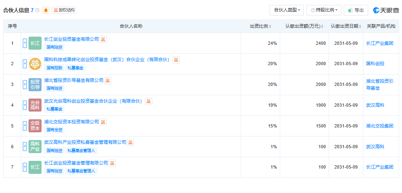Open the 合伙人类型 dropdown filter
This screenshot has height=193, width=402.
click(x=287, y=10)
